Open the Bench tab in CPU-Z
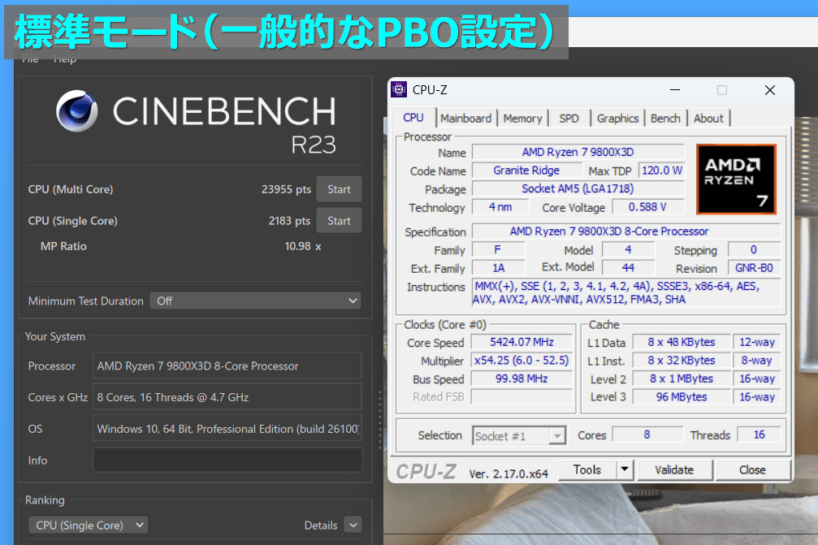818x545 pixels. [x=665, y=119]
